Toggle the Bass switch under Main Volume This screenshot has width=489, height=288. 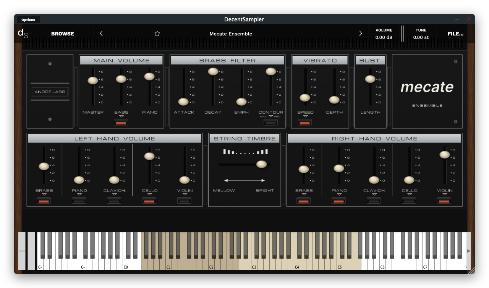[x=121, y=122]
